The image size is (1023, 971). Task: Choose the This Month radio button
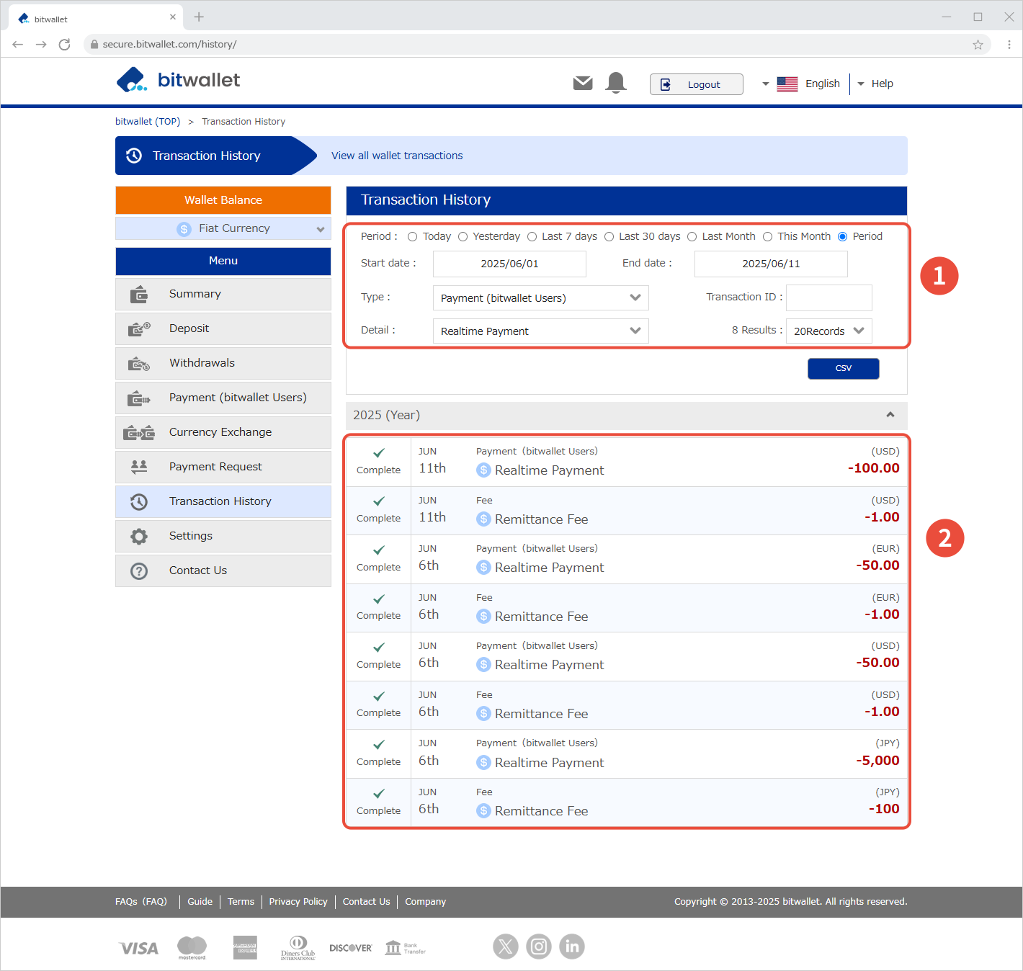[768, 237]
